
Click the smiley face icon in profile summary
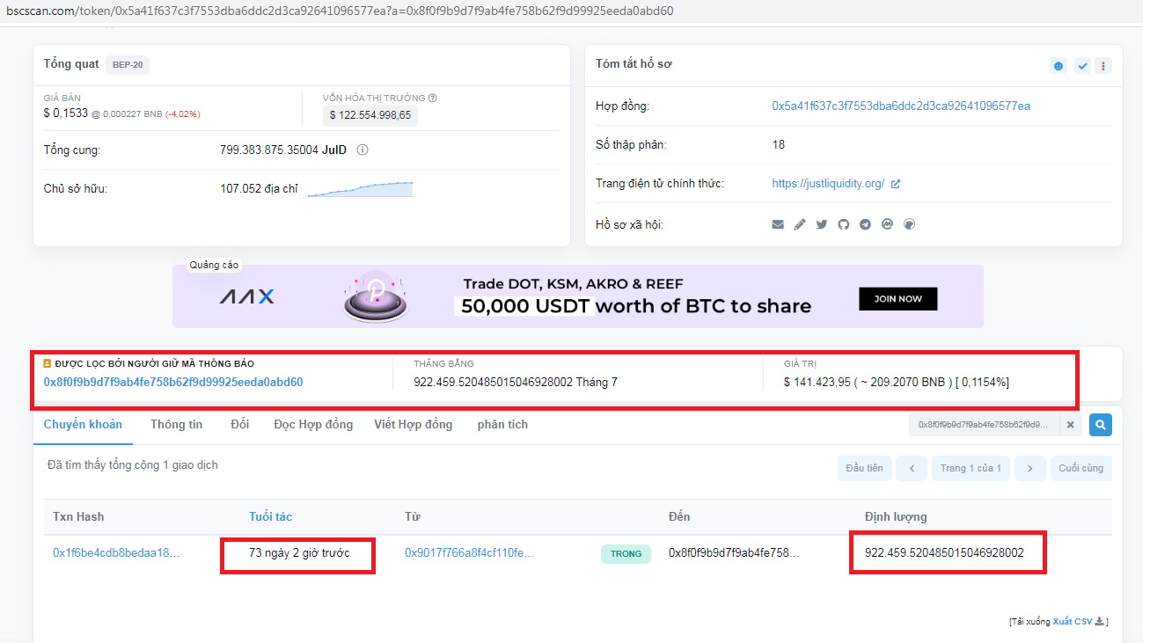tap(1058, 66)
